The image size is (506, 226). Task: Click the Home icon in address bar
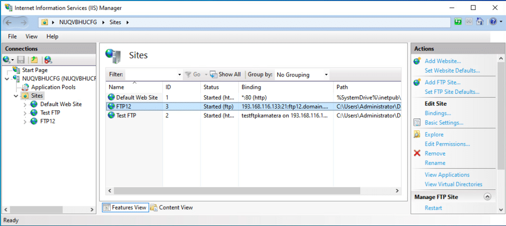tap(480, 22)
